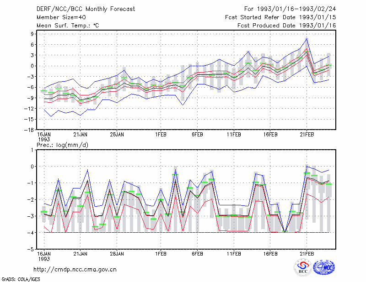The width and height of the screenshot is (366, 282).
Task: Click the 26JAN label under precipitation chart
Action: pyautogui.click(x=117, y=254)
